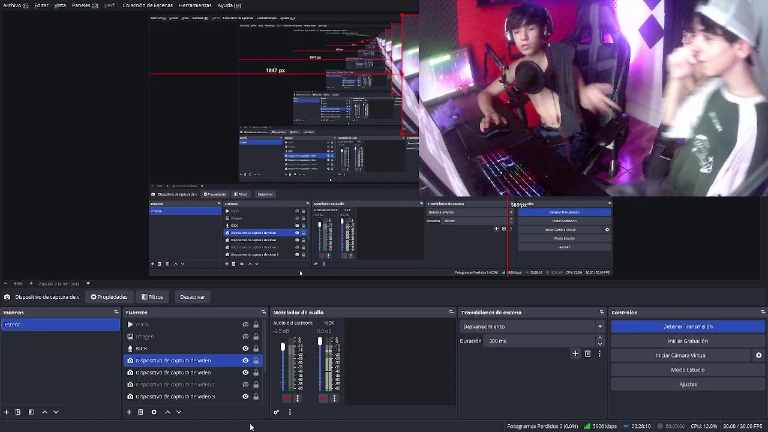
Task: Open Archivo menu
Action: [16, 5]
